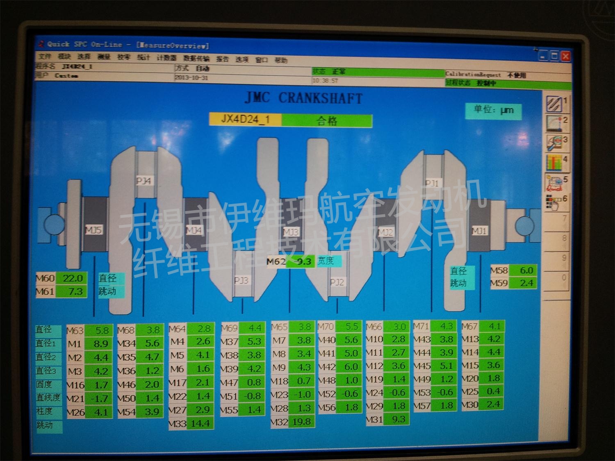
Task: Open the 计数器 menu
Action: point(166,58)
